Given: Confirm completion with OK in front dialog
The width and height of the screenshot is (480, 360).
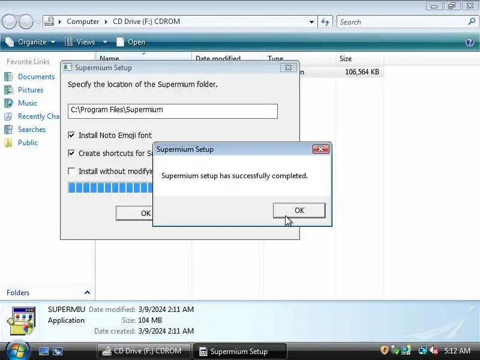Looking at the screenshot, I should pyautogui.click(x=299, y=211).
